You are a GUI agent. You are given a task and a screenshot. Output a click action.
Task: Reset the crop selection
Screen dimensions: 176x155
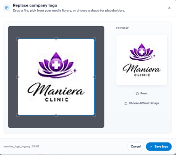142,93
